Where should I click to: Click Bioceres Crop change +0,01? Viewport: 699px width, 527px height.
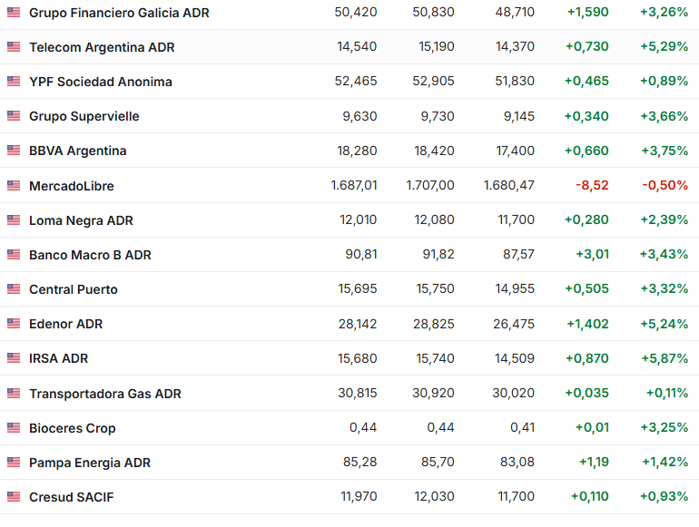pyautogui.click(x=592, y=427)
